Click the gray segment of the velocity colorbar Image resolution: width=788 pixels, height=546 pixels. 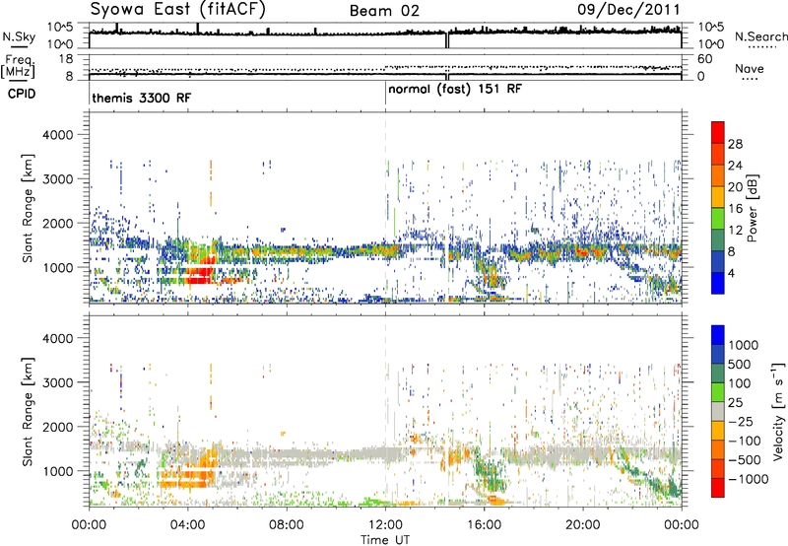pos(718,412)
